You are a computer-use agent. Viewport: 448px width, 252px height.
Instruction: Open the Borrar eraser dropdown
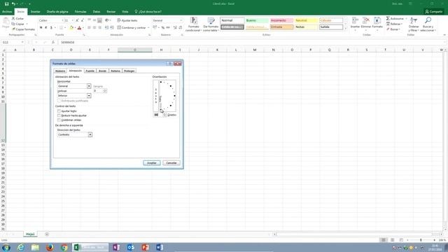(393, 29)
